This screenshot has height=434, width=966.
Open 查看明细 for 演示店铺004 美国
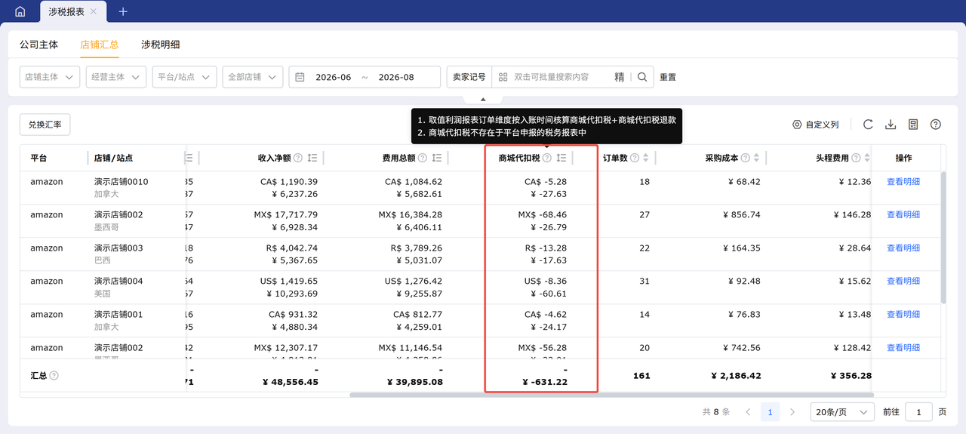[903, 282]
